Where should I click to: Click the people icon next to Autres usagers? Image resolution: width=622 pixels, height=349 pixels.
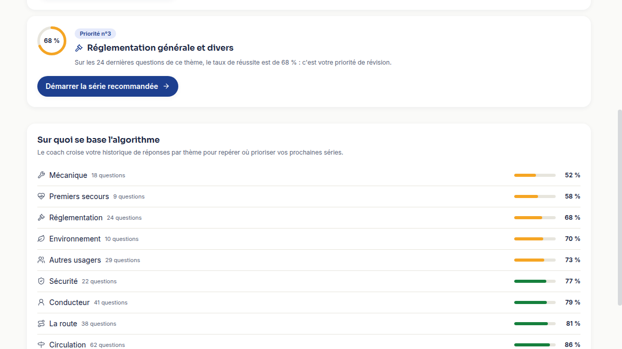pyautogui.click(x=41, y=260)
